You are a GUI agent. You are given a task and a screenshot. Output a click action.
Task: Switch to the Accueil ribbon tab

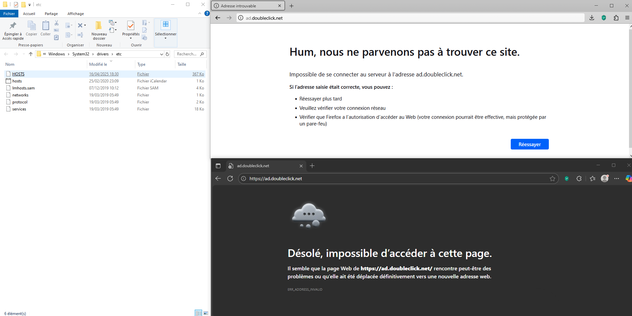pos(29,14)
